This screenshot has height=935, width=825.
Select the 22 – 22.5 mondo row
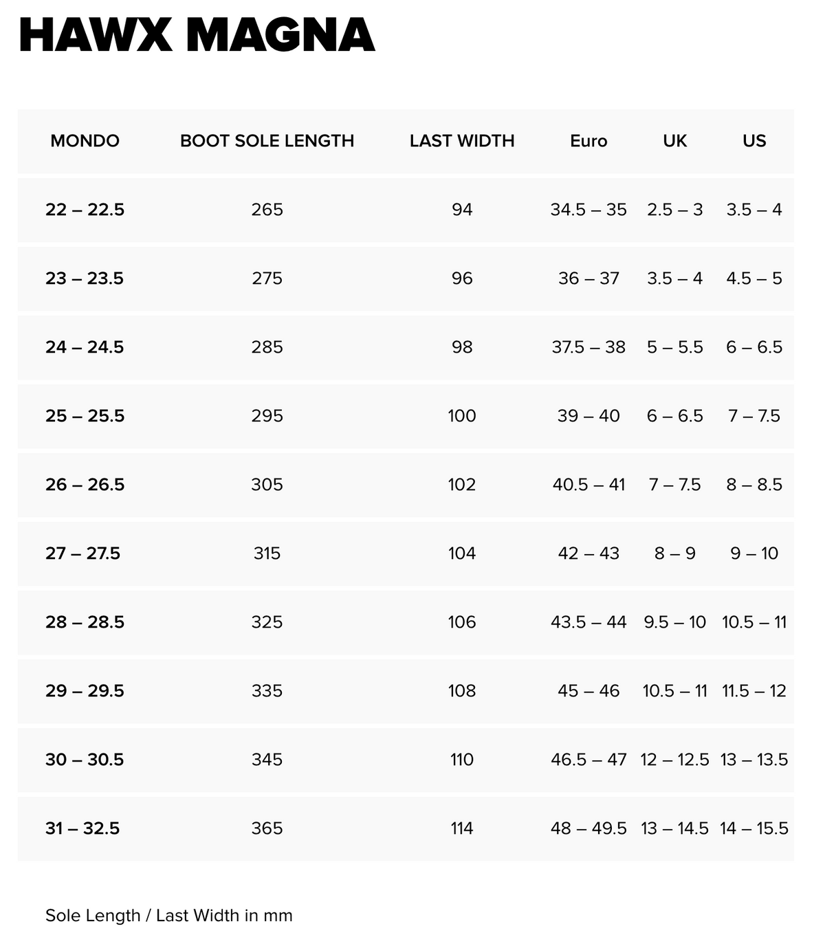click(406, 210)
